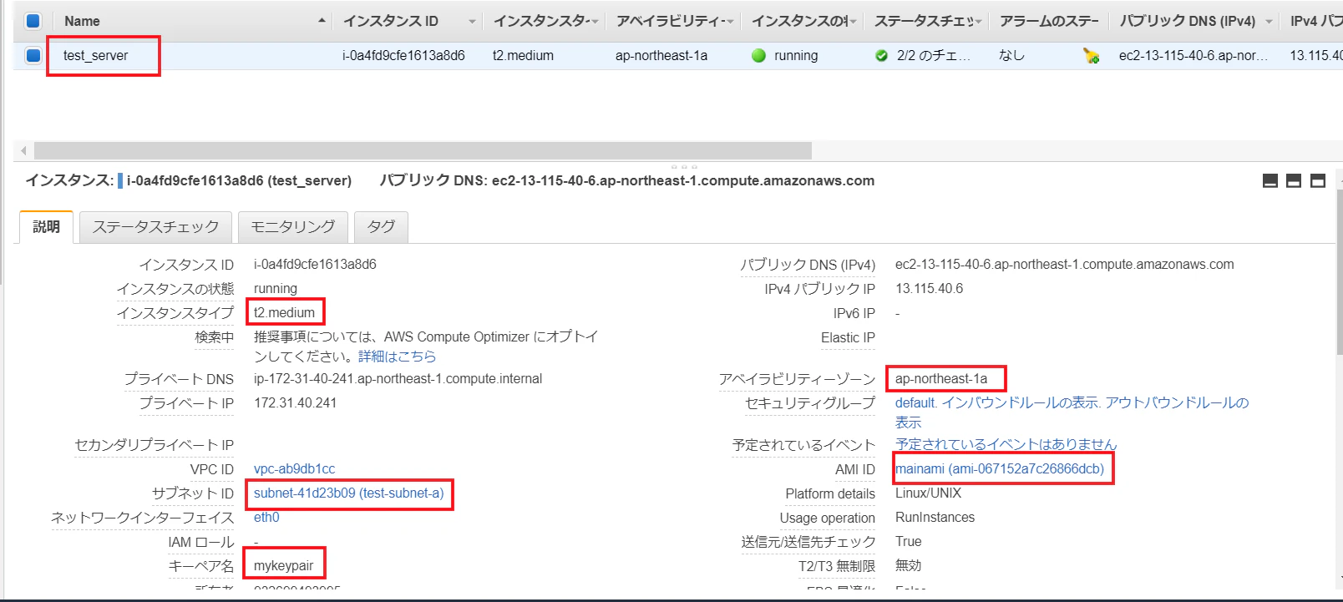Click the ap-northeast-1a cell in the table row
The image size is (1343, 602).
click(x=661, y=56)
